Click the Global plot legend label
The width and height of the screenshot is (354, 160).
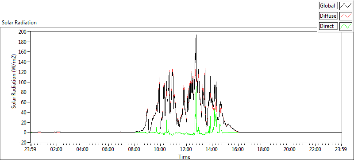coord(328,6)
